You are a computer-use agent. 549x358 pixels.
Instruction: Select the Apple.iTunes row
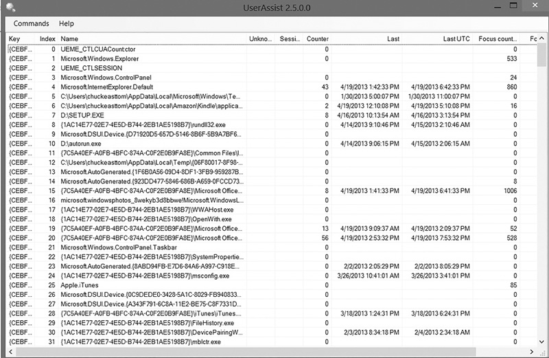point(272,285)
